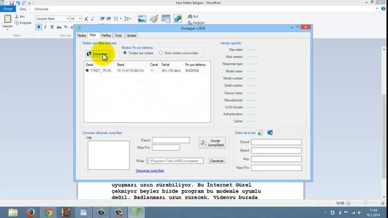Switch to the Wps tab in Dumpper
Image resolution: width=388 pixels, height=218 pixels.
pyautogui.click(x=93, y=35)
